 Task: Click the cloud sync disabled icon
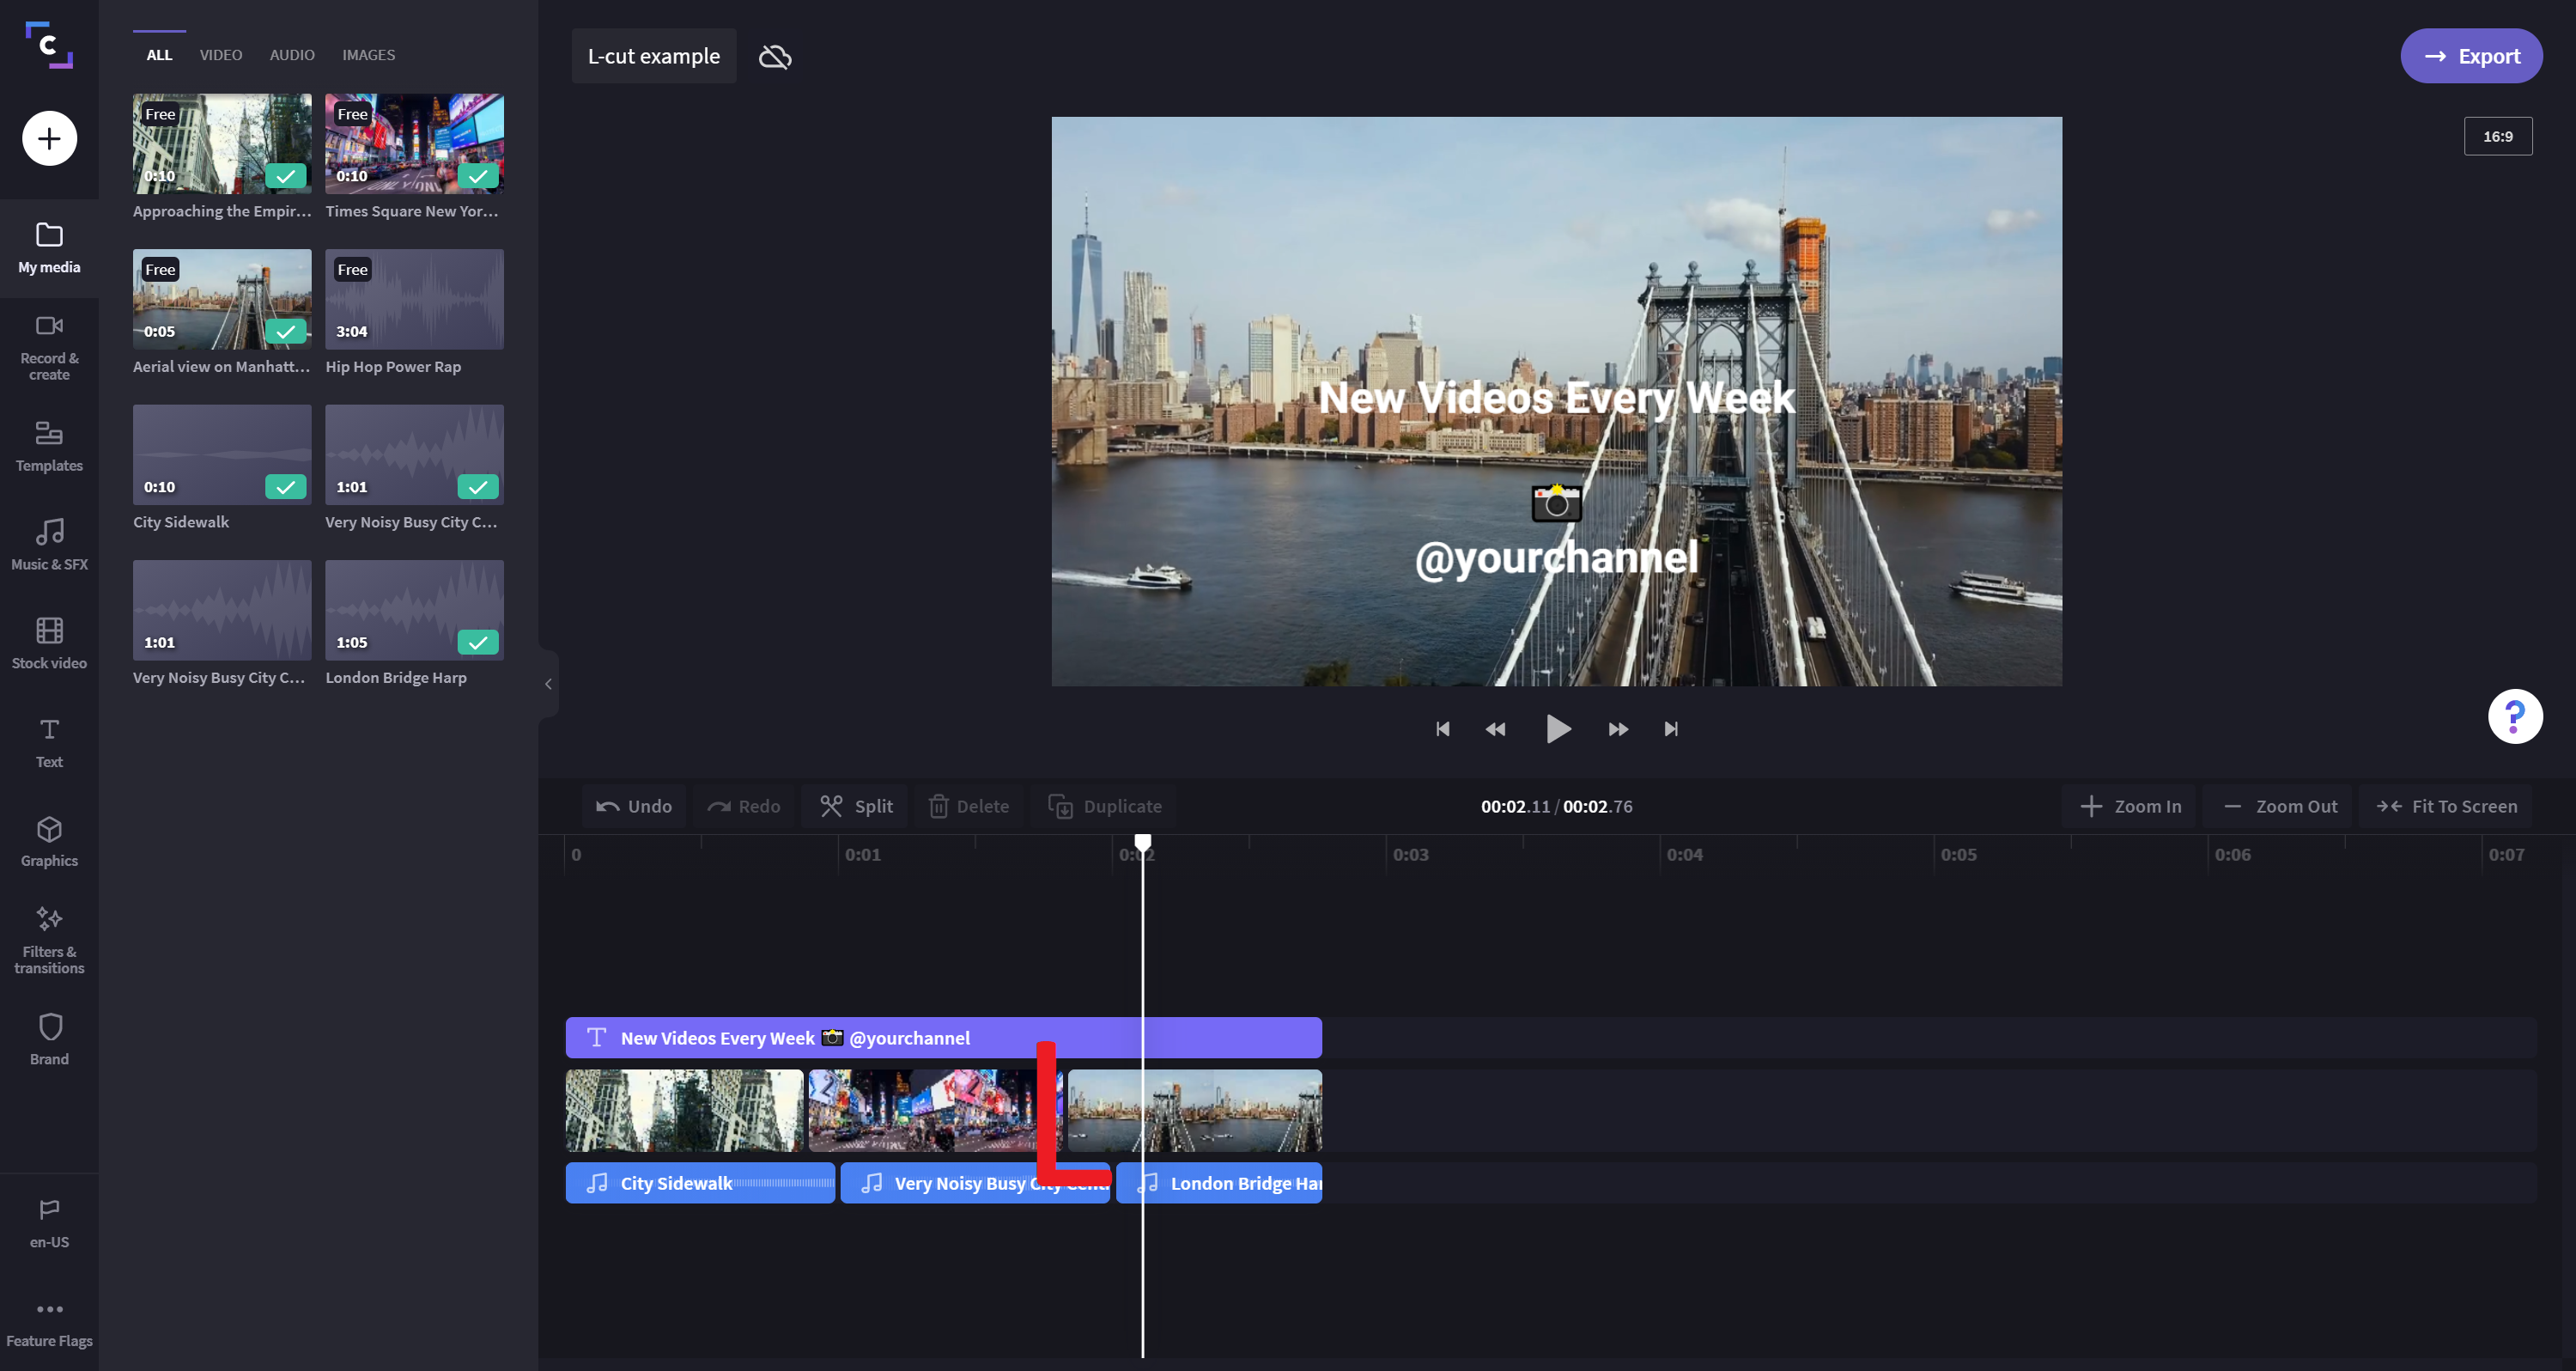tap(775, 57)
